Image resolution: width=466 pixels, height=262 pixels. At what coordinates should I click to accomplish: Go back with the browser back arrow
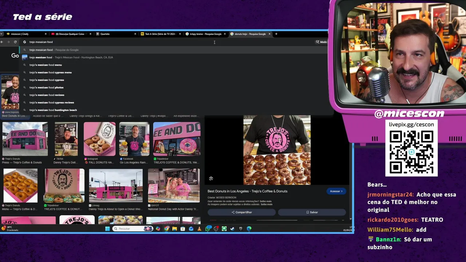(x=2, y=42)
